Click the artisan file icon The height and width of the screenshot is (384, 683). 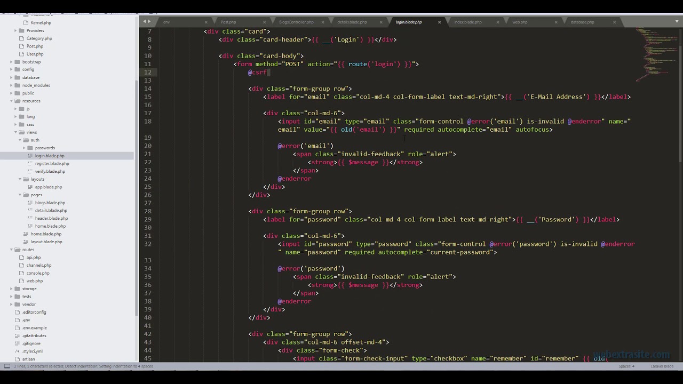point(18,359)
